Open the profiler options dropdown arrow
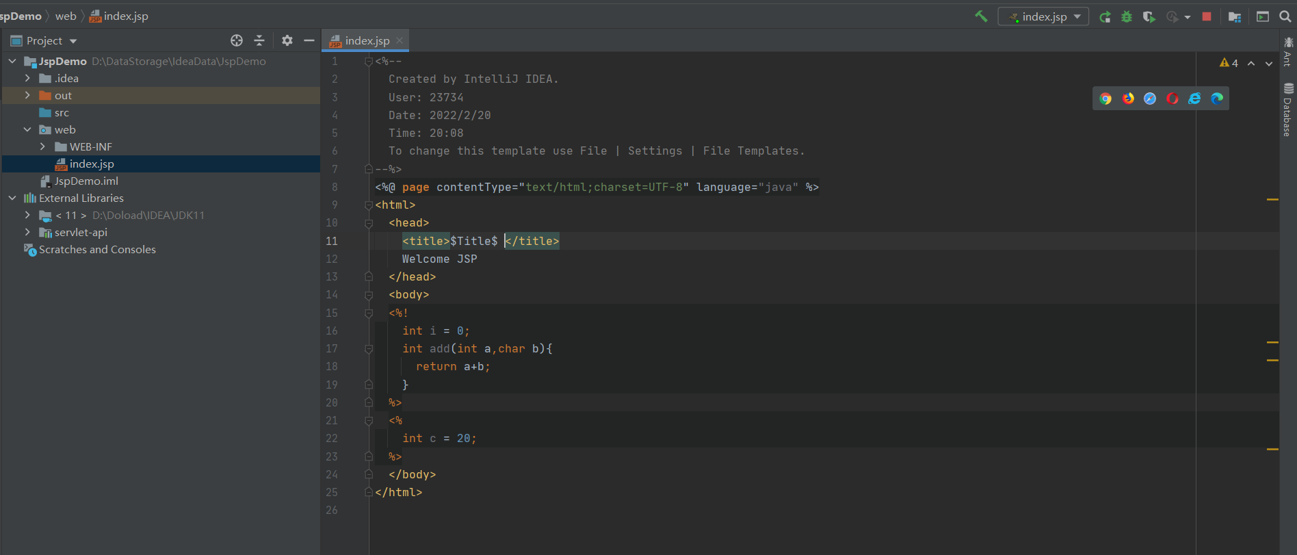1297x555 pixels. [1188, 17]
